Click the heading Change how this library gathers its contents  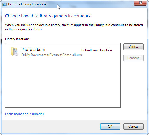point(48,16)
